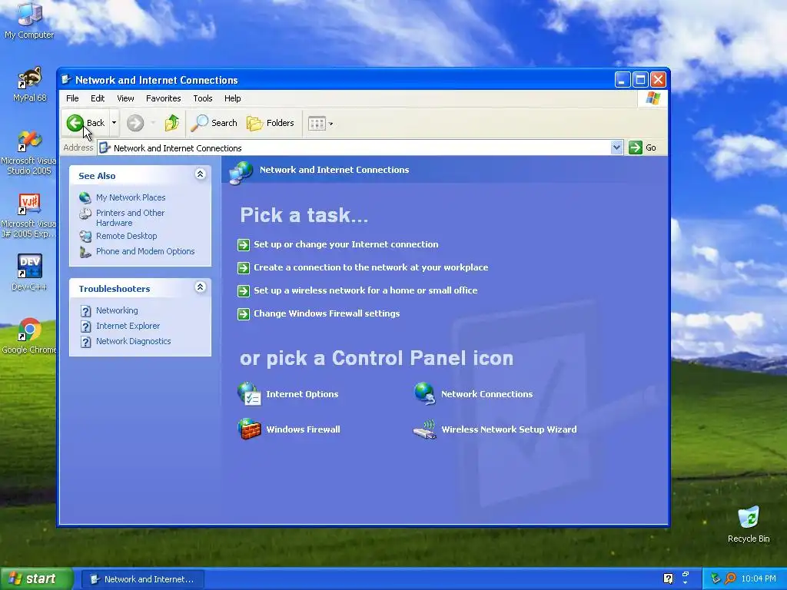Open the Edit menu
This screenshot has width=787, height=590.
(x=98, y=98)
